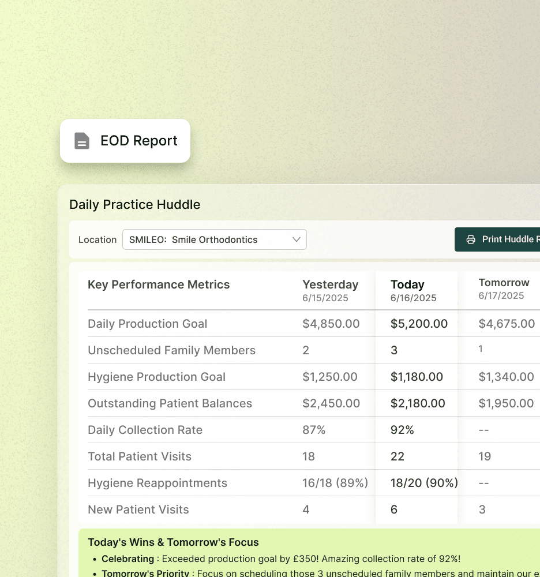Click yesterday's production goal $4,850.00

click(331, 324)
